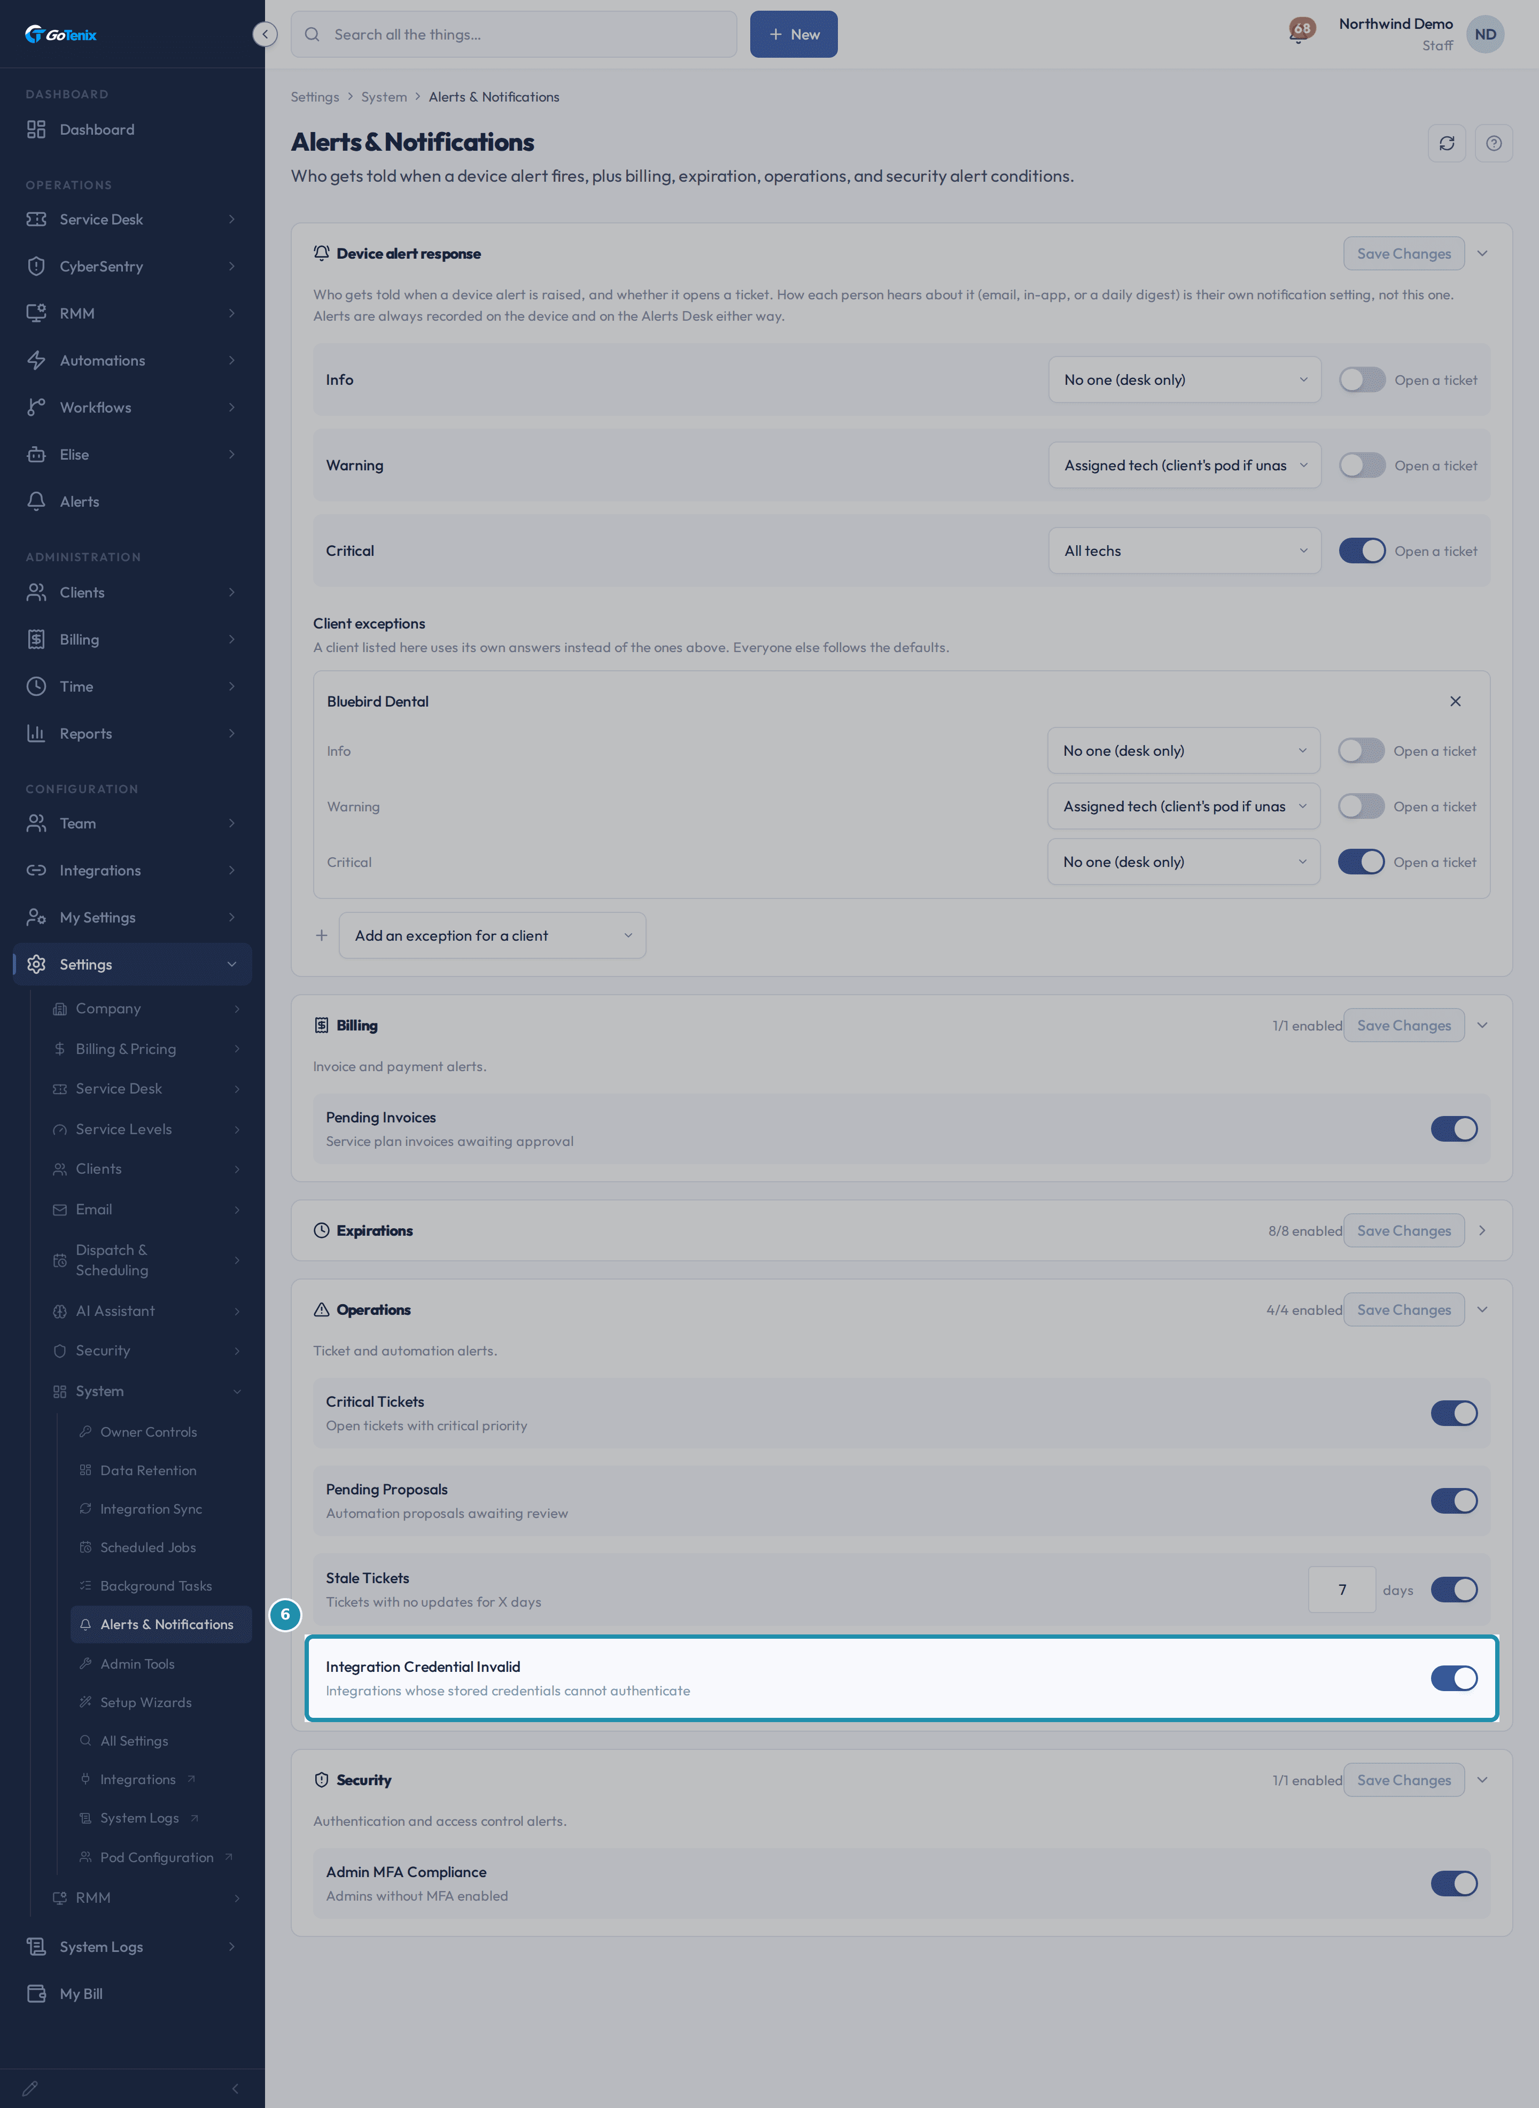
Task: Click the Workflows branch icon
Action: 36,407
